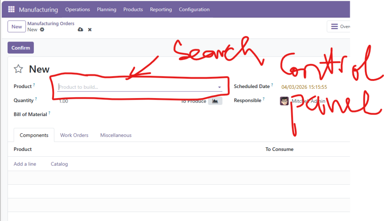This screenshot has width=384, height=221.
Task: Open forecast chart icon next to To Produce
Action: 215,101
